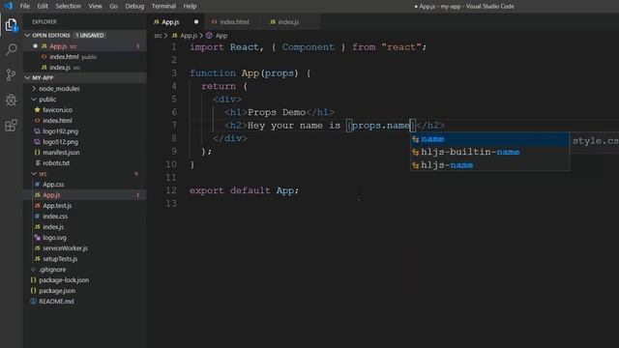Open the Explorer view in activity bar
The width and height of the screenshot is (619, 348).
[11, 25]
